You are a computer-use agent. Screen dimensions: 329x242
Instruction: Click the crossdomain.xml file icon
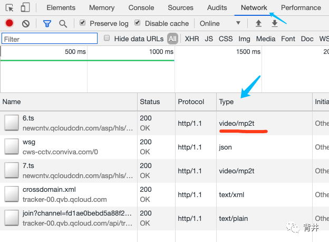pyautogui.click(x=12, y=194)
